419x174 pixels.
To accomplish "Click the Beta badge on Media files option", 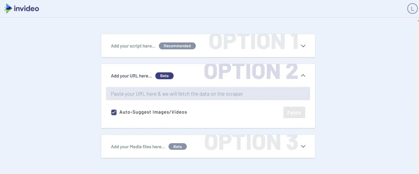I will click(x=178, y=146).
